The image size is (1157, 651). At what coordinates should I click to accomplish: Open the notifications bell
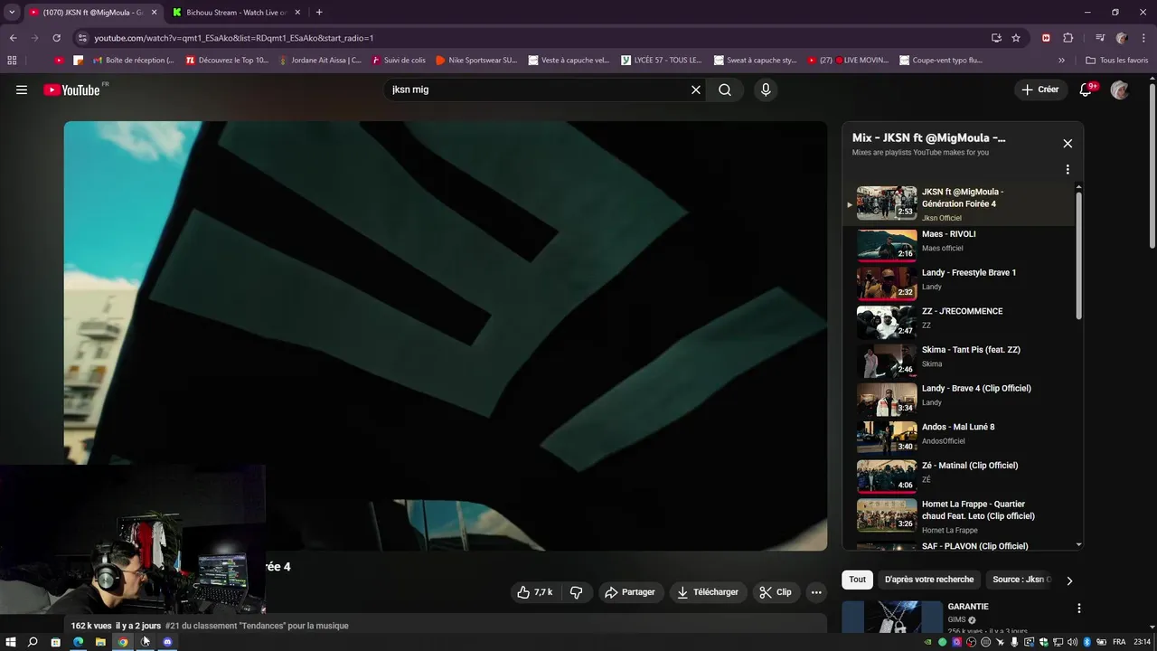click(x=1087, y=90)
